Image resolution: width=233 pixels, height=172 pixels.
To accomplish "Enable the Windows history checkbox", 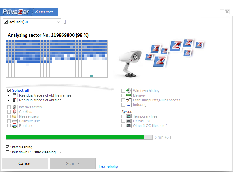I will click(123, 91).
